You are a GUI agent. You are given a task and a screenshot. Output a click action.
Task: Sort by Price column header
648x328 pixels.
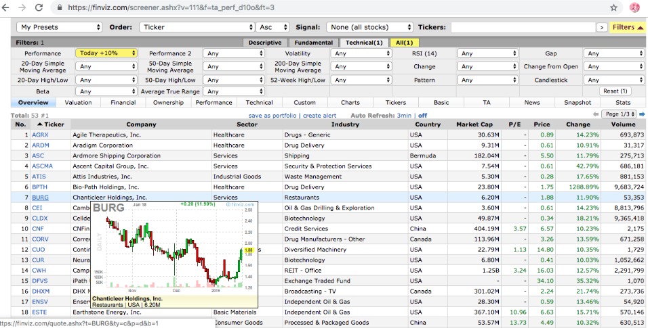pyautogui.click(x=542, y=124)
